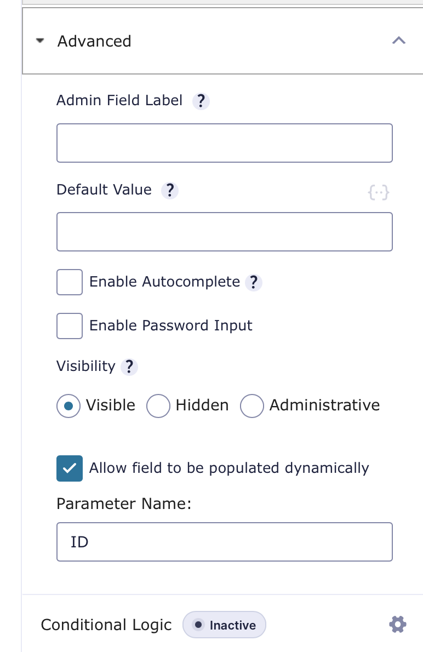This screenshot has height=652, width=423.
Task: Open Enable Autocomplete help tooltip
Action: [x=253, y=282]
